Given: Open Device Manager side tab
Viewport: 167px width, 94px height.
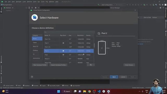Looking at the screenshot, I should (166, 13).
